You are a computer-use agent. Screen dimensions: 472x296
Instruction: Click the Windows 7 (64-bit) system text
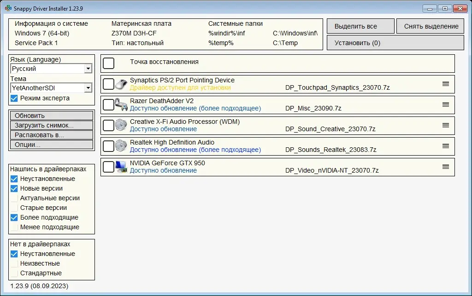pyautogui.click(x=42, y=33)
